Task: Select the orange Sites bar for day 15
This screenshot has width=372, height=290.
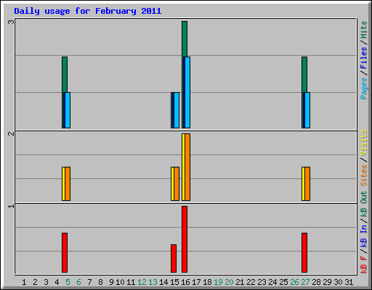Action: [177, 183]
